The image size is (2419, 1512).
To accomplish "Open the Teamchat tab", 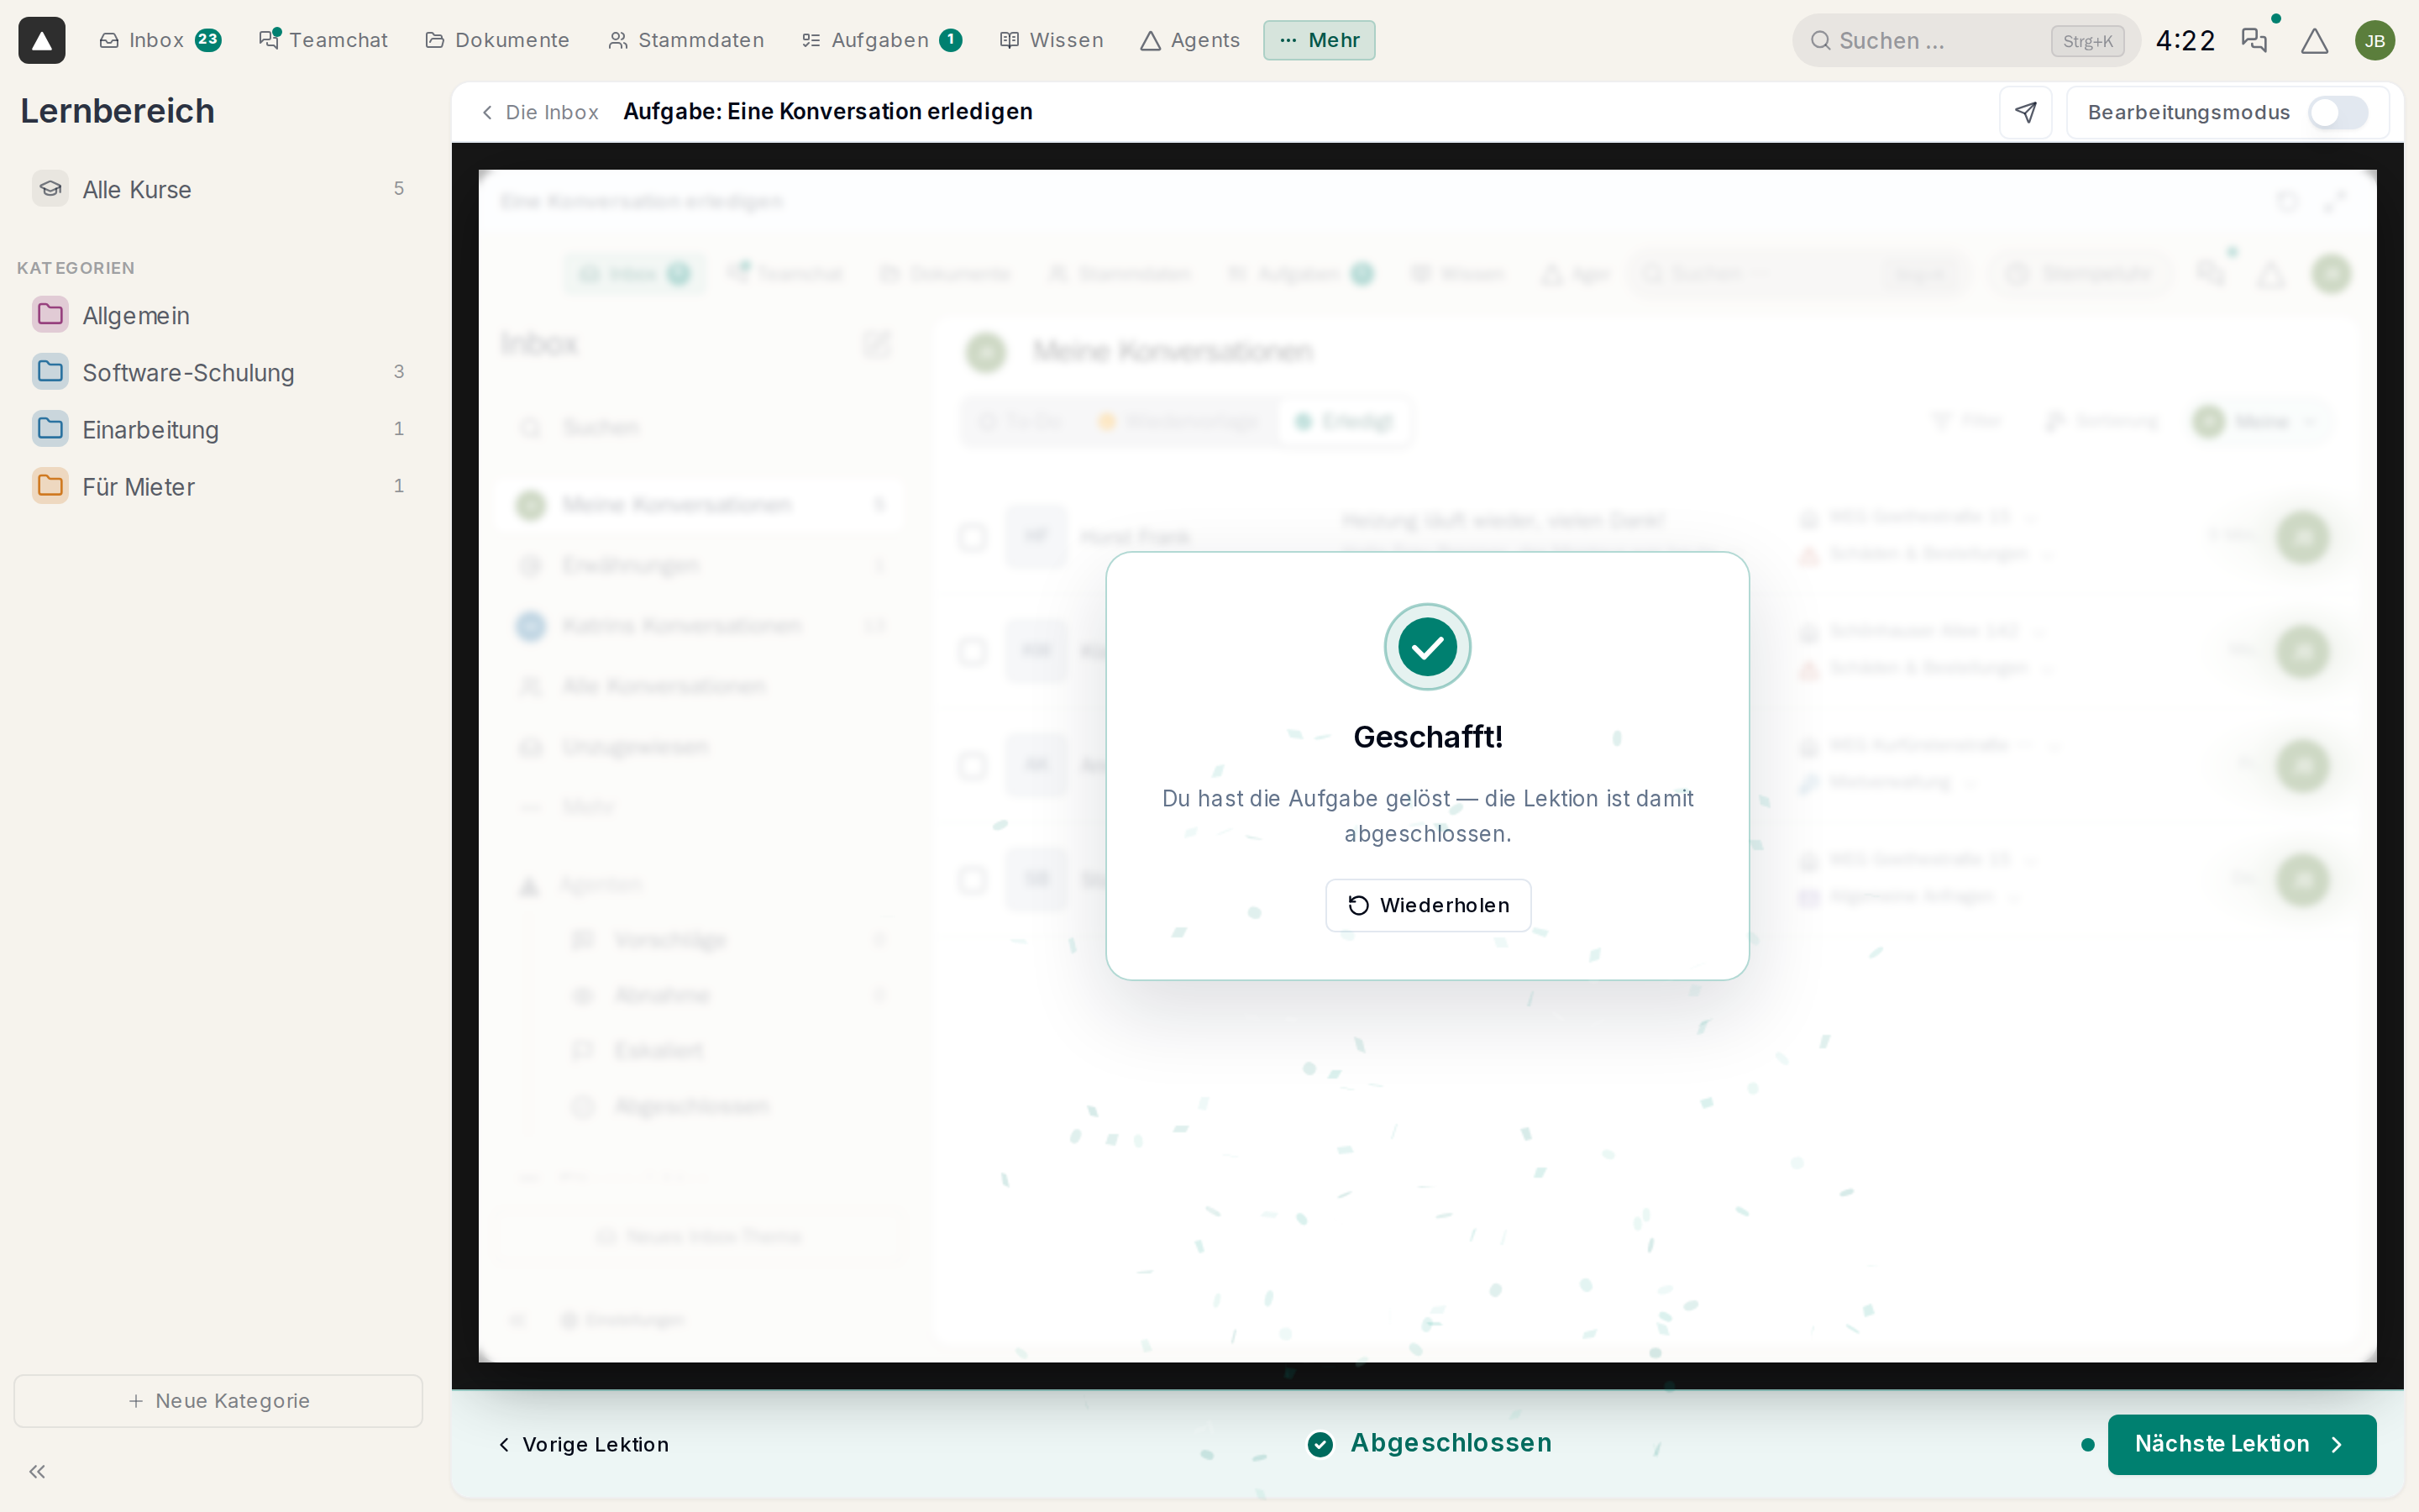I will (323, 40).
